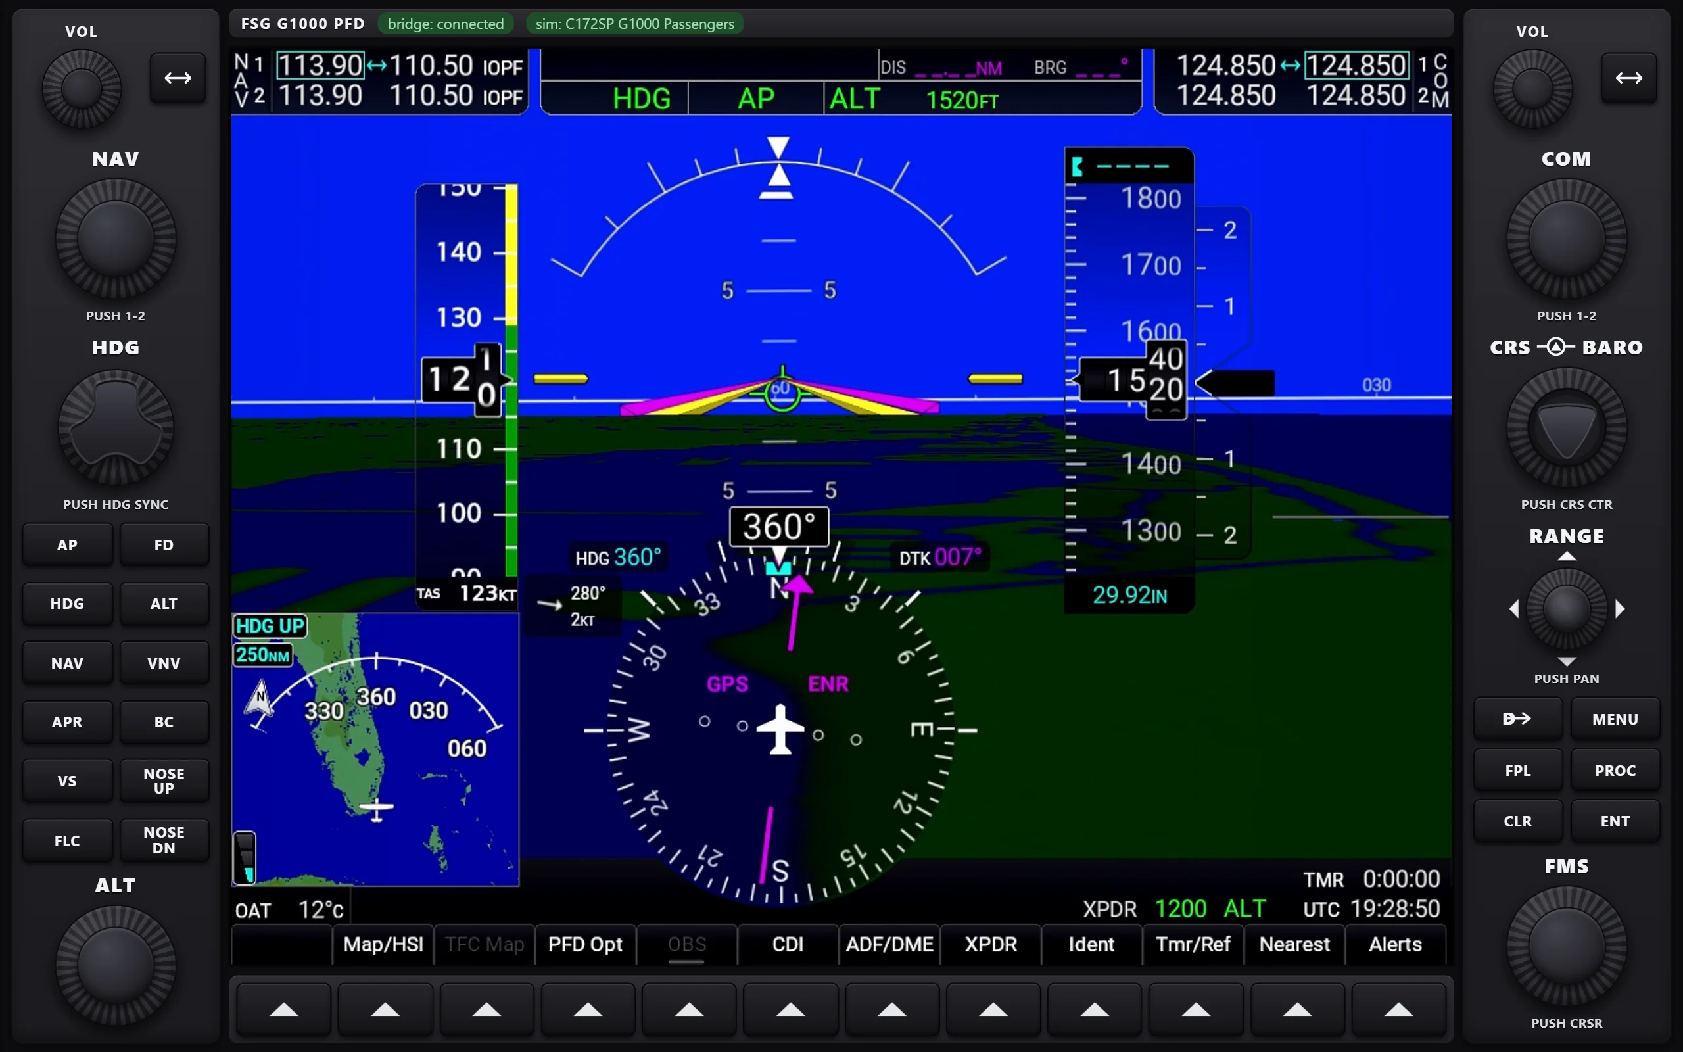Open the PROC procedures button
The image size is (1683, 1052).
pos(1615,770)
